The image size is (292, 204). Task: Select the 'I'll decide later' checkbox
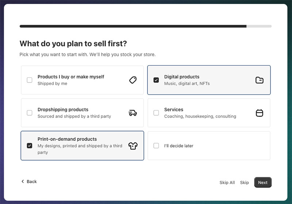click(x=156, y=146)
